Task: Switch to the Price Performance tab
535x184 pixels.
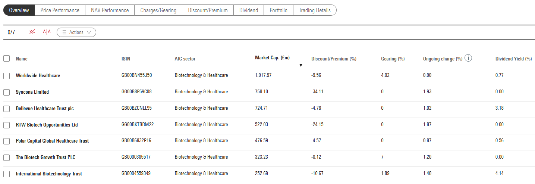Action: click(x=60, y=10)
